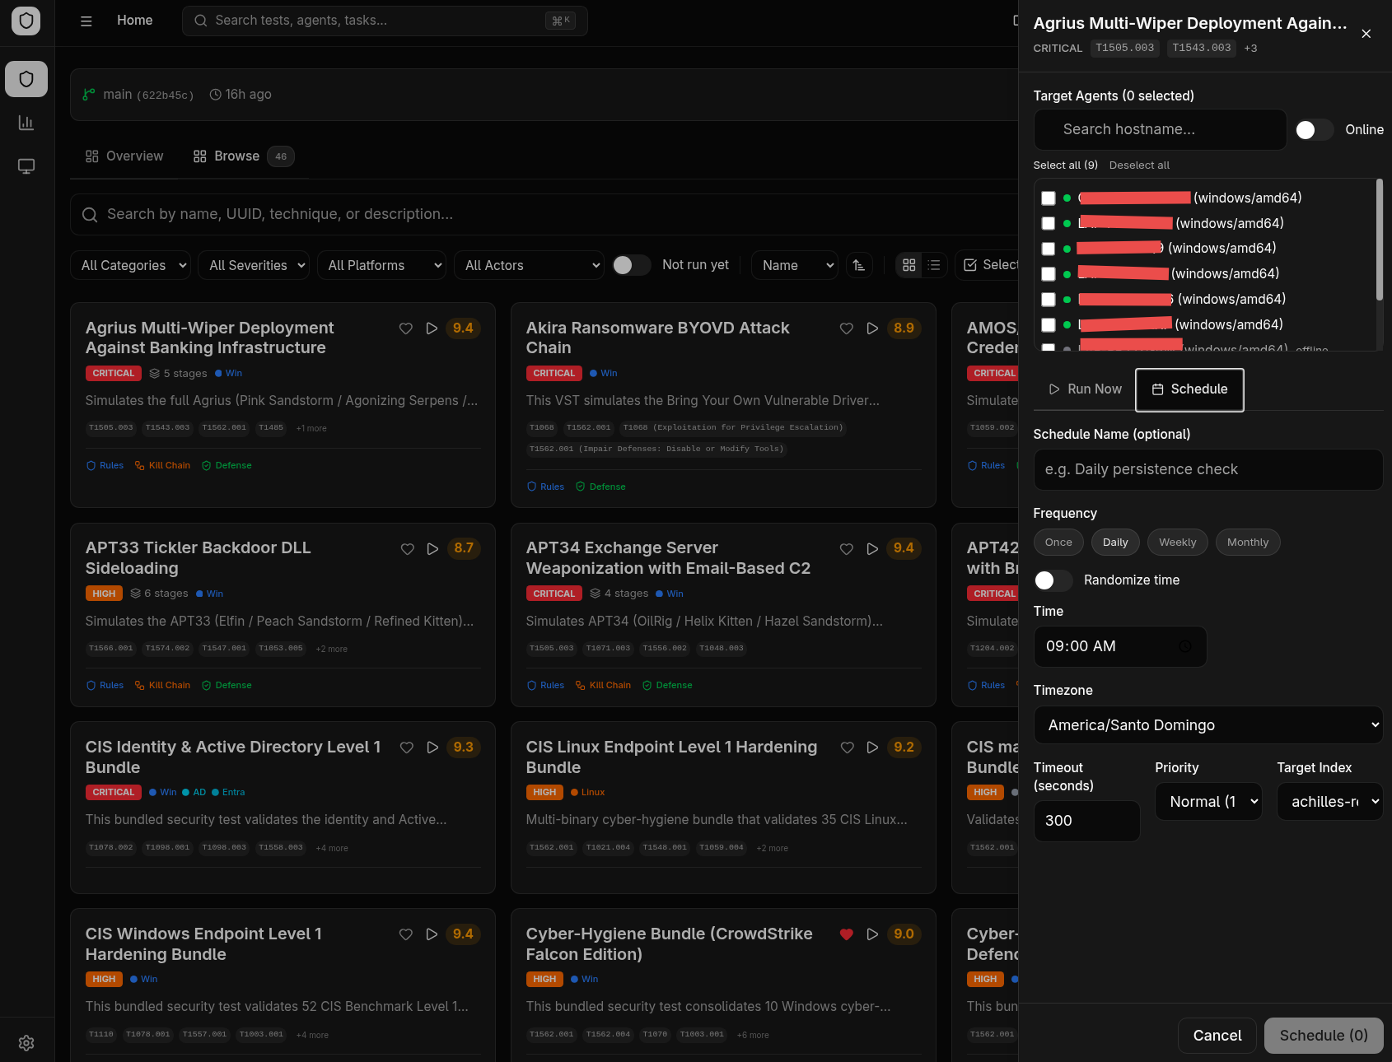The width and height of the screenshot is (1392, 1062).
Task: Choose Monthly frequency
Action: pyautogui.click(x=1248, y=543)
